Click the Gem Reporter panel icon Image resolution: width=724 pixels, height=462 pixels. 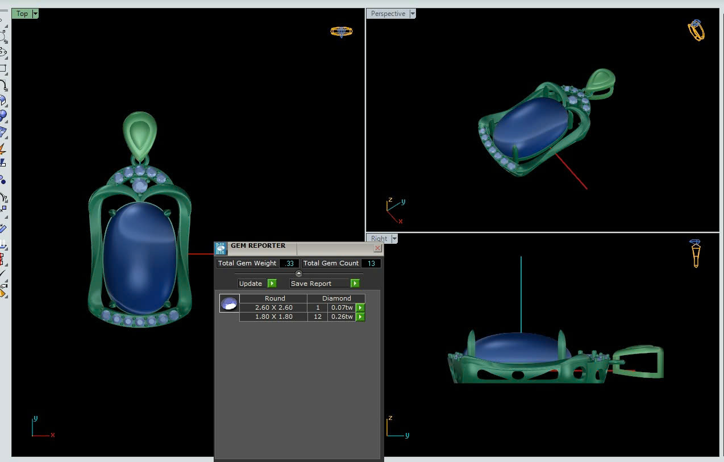[x=221, y=248]
